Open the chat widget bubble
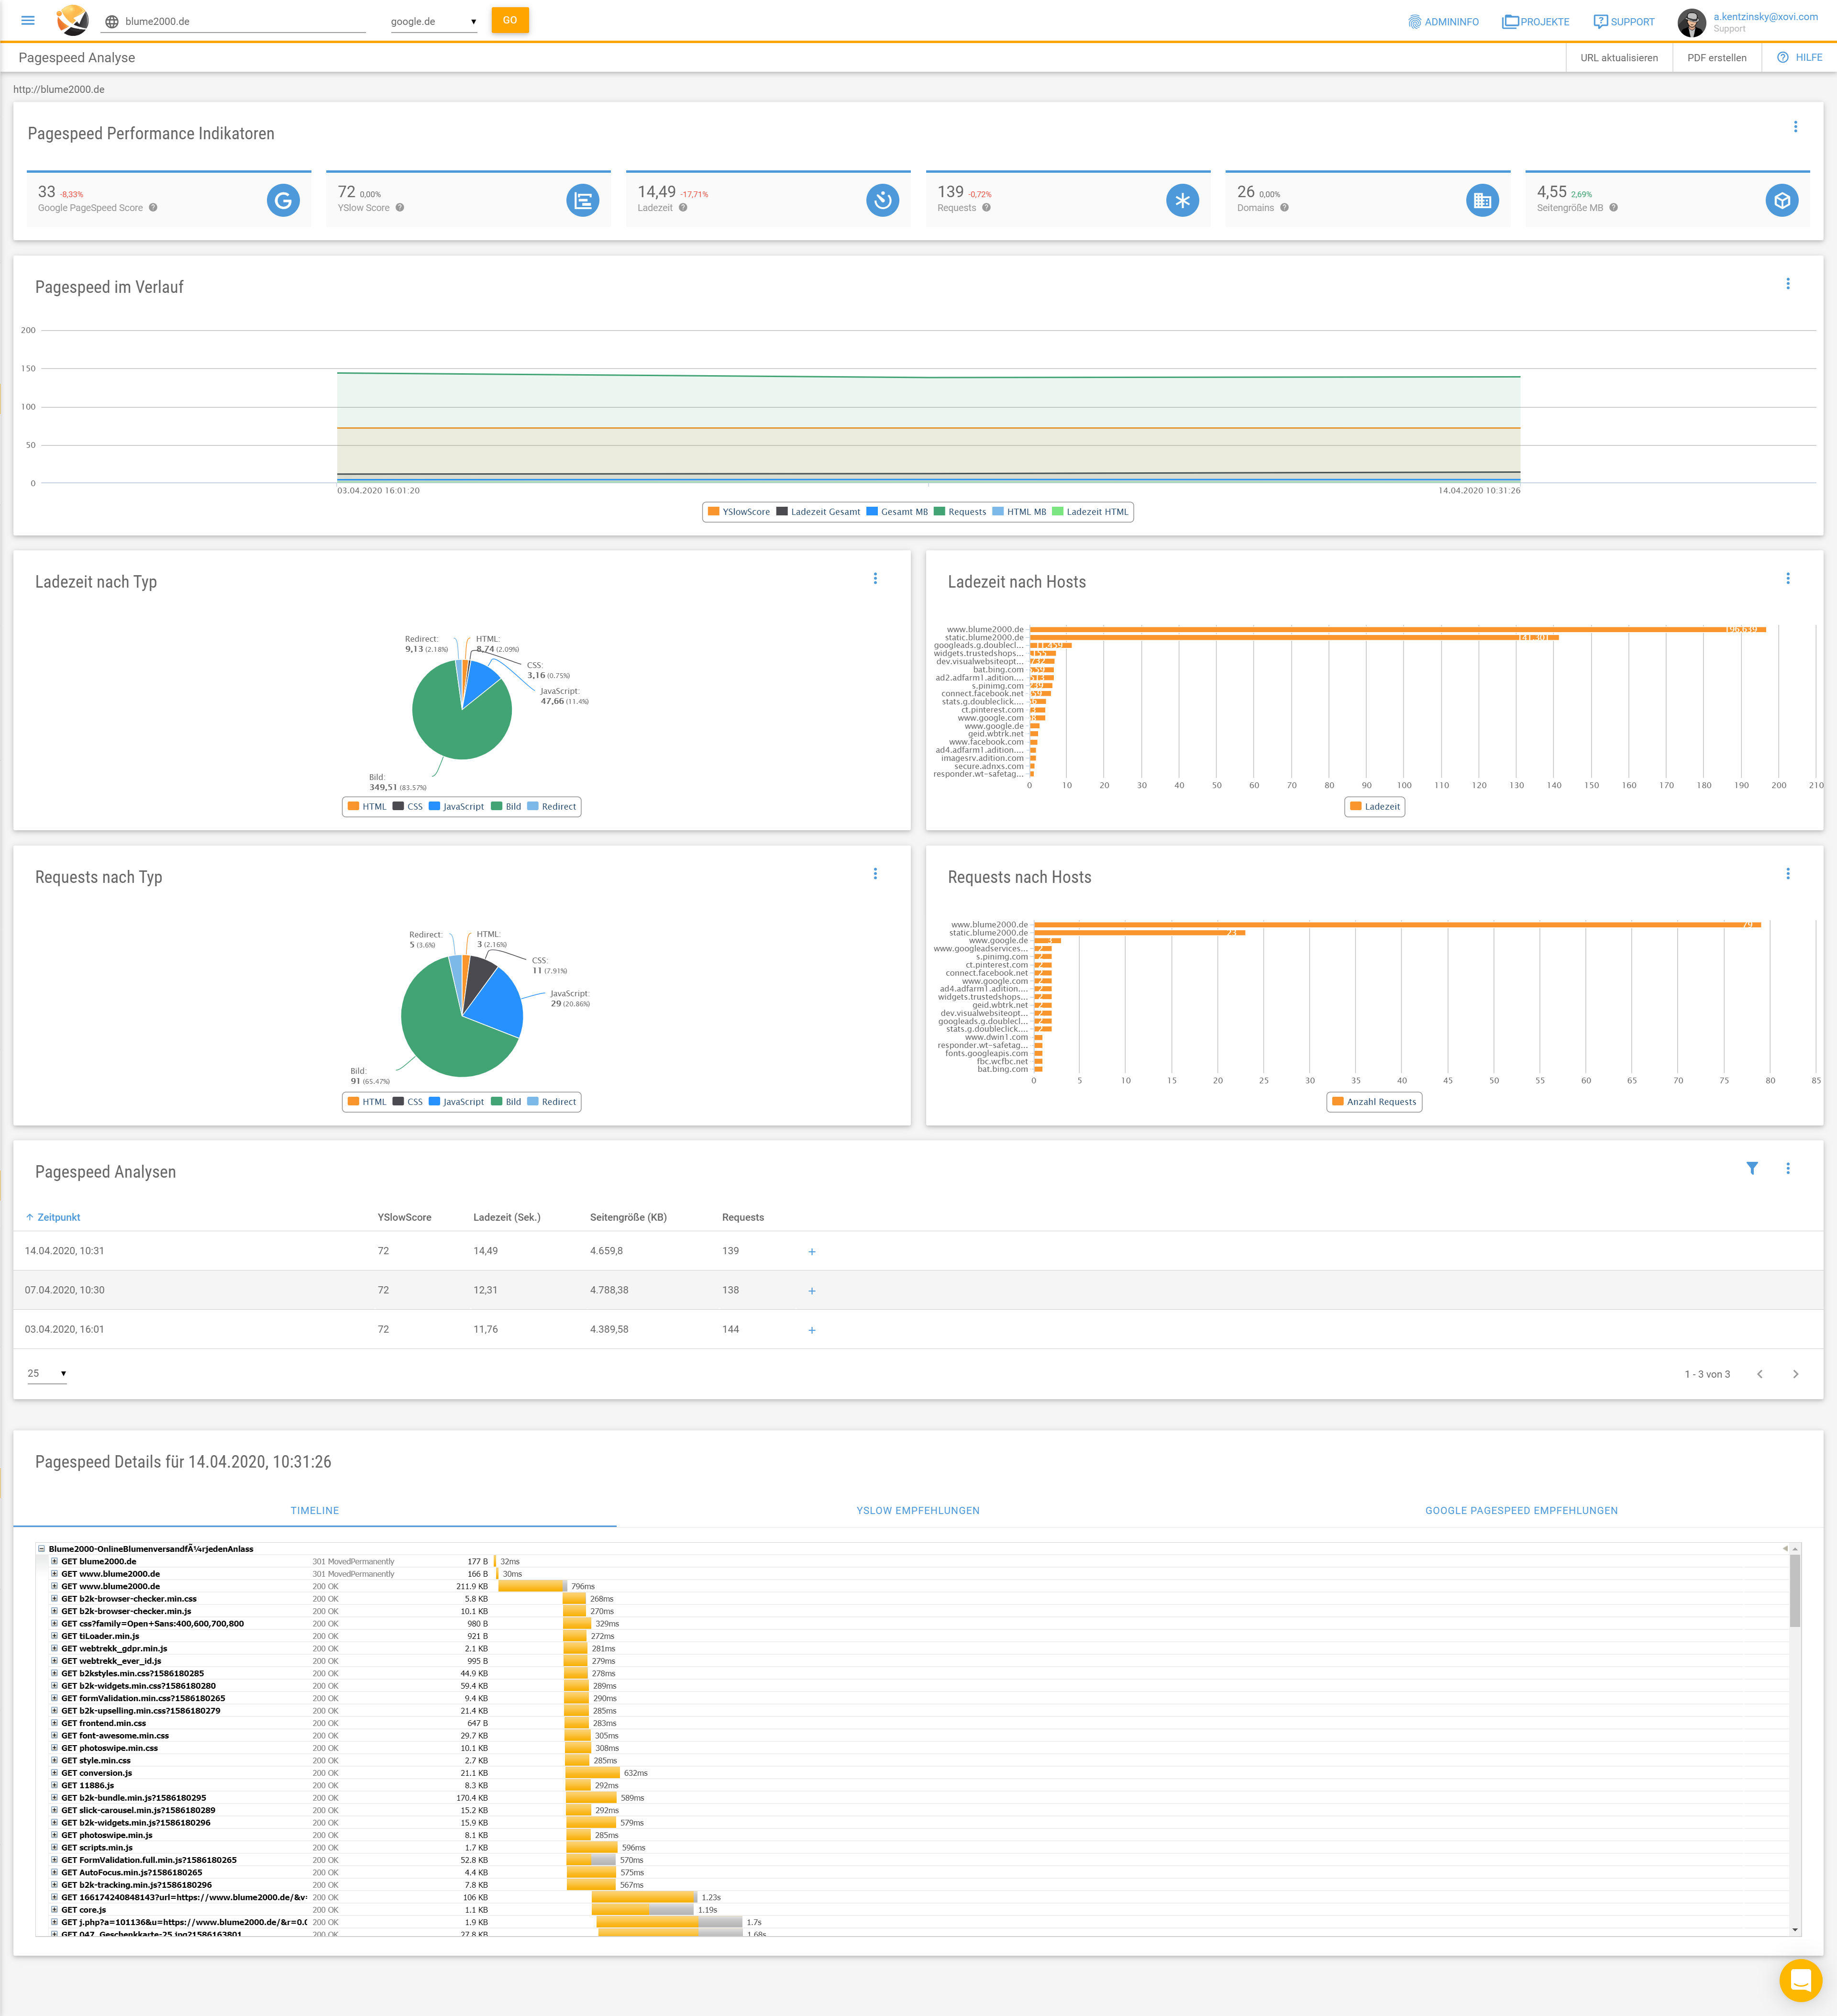 (x=1801, y=1979)
